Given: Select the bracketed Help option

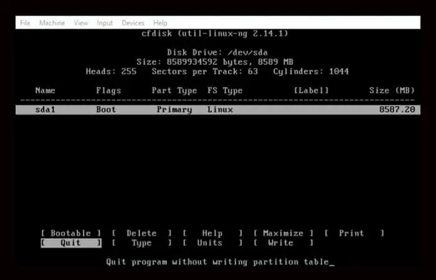Looking at the screenshot, I should tap(213, 233).
